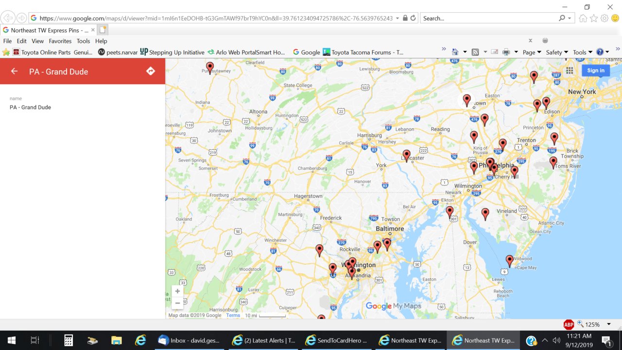Open File Explorer from the taskbar
The height and width of the screenshot is (350, 622).
tap(116, 340)
